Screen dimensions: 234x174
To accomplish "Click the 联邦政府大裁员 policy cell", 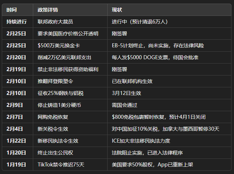I will pyautogui.click(x=57, y=22).
